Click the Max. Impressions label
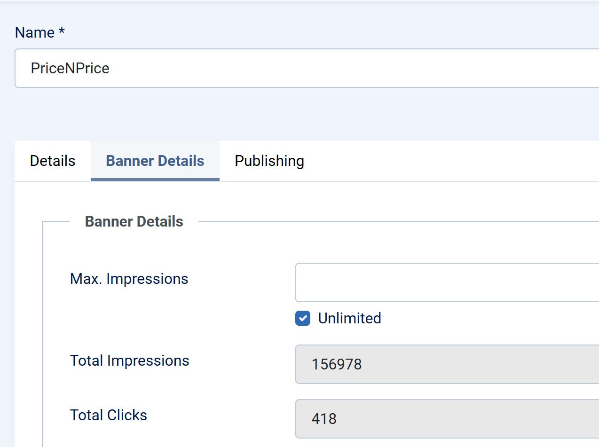599x447 pixels. pos(129,279)
